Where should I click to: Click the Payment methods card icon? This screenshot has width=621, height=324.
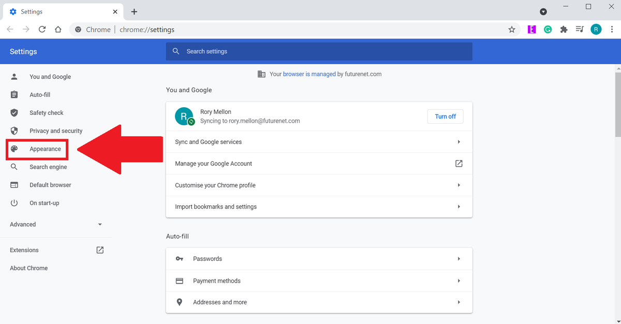180,281
